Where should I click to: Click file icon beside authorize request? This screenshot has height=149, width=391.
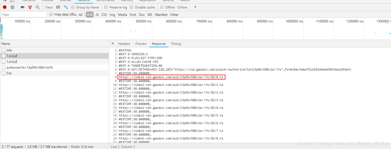pos(4,68)
